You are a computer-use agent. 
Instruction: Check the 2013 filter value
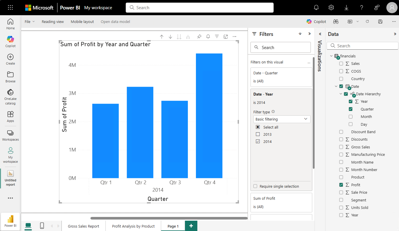click(258, 134)
